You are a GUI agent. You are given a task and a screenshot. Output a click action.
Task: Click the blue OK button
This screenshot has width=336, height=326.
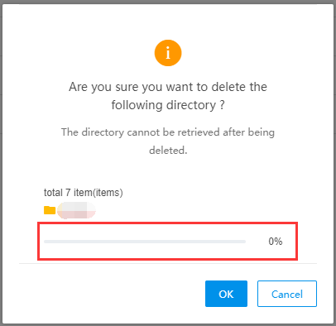[x=226, y=294]
